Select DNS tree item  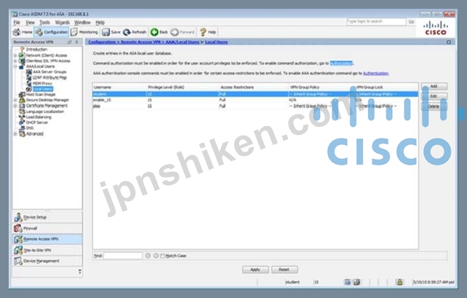[x=30, y=128]
